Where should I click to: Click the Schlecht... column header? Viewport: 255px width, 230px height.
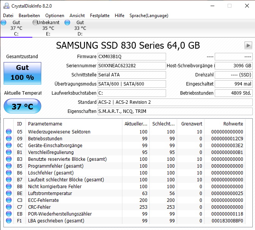(x=163, y=124)
